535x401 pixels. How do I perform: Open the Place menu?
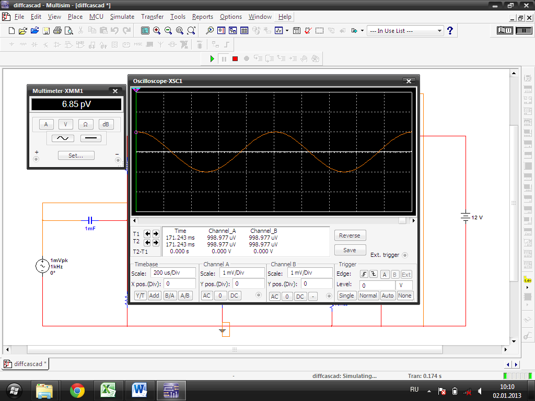click(75, 17)
